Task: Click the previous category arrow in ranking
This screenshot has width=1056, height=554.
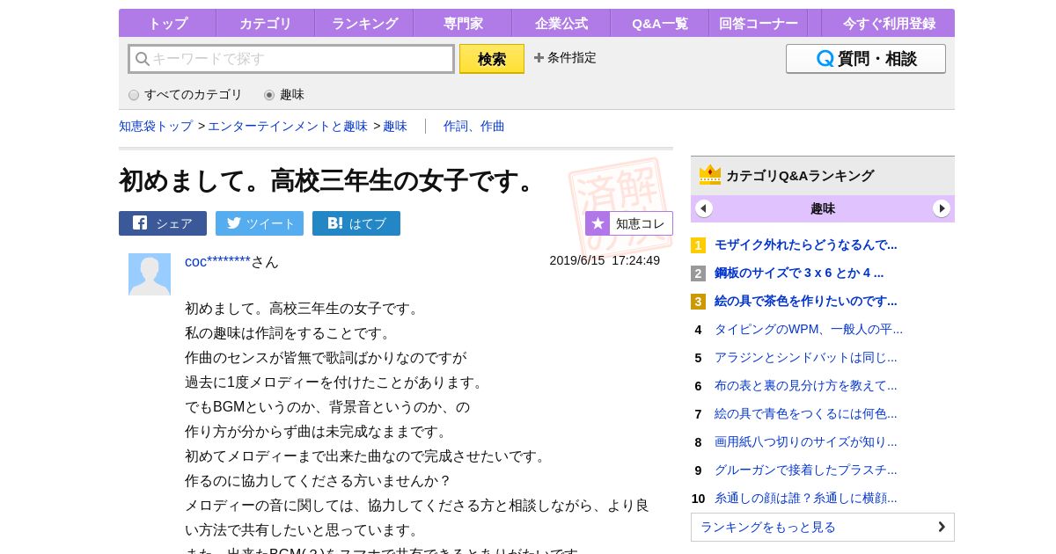Action: click(704, 208)
